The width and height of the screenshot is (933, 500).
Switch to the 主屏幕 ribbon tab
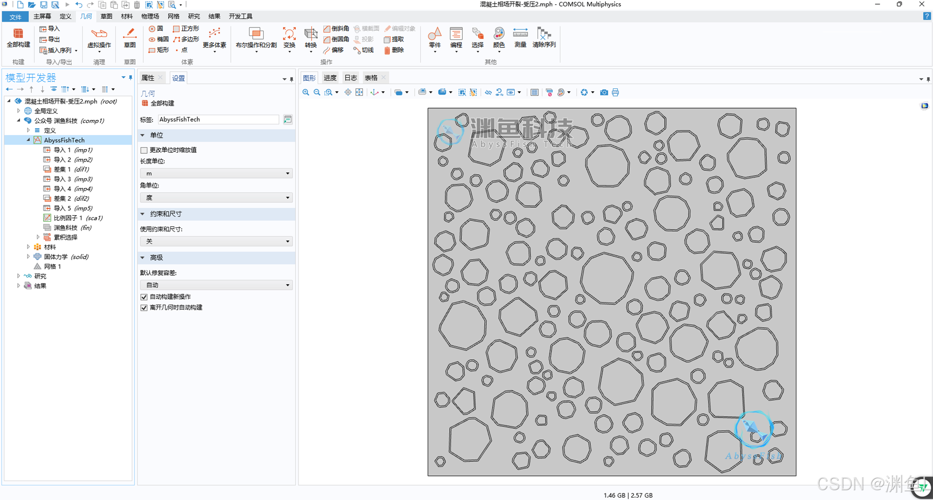42,16
